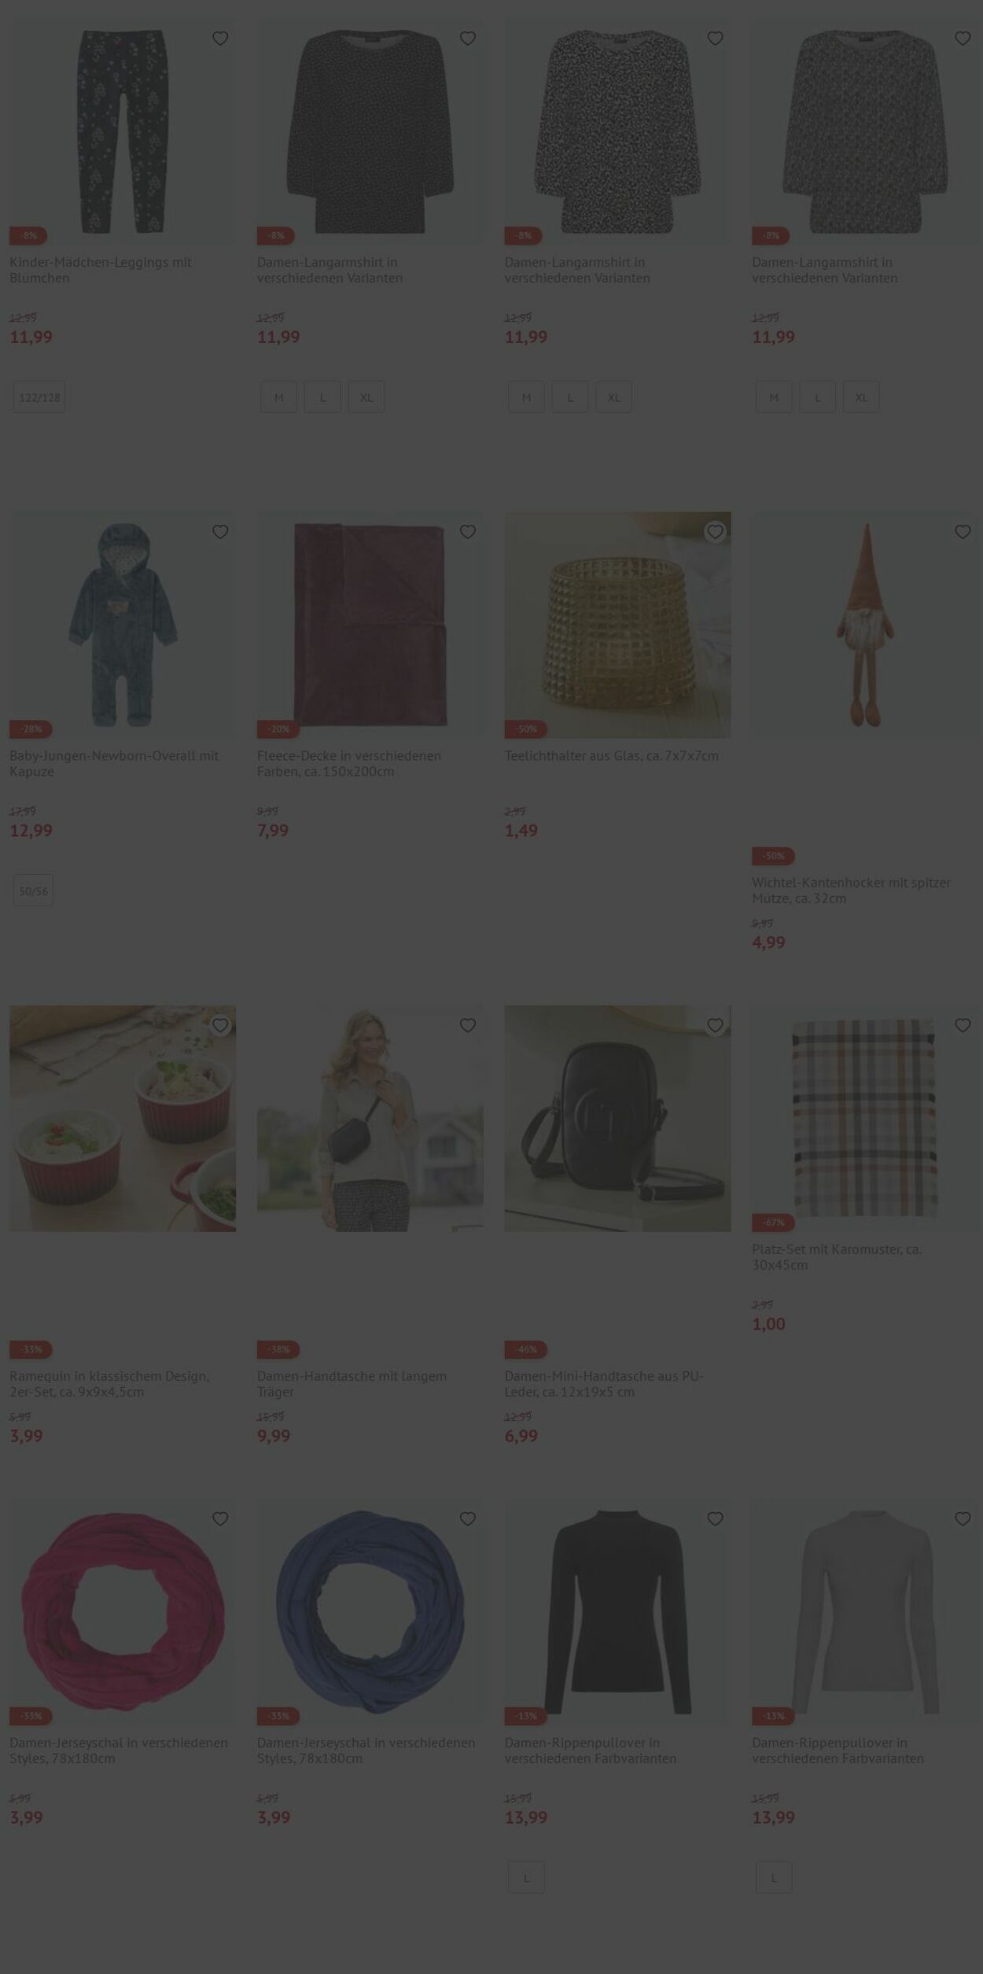Viewport: 983px width, 1974px height.
Task: Open Fleece-Decke in verschiedenen Farben link
Action: click(349, 763)
